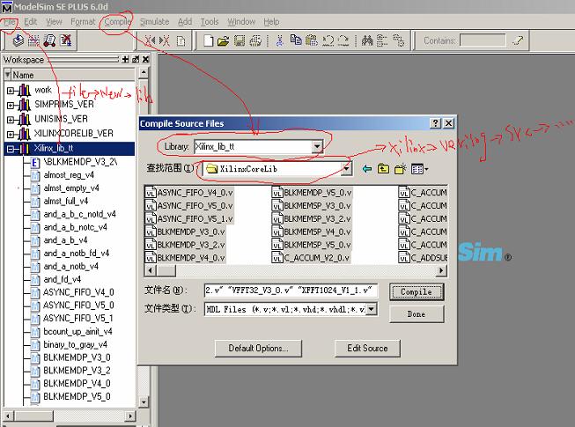
Task: Click the help question-mark button on dialog
Action: tap(435, 123)
